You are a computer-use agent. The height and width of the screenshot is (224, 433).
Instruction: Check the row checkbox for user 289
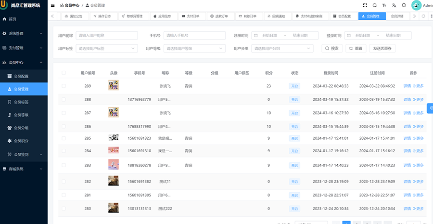pos(64,86)
